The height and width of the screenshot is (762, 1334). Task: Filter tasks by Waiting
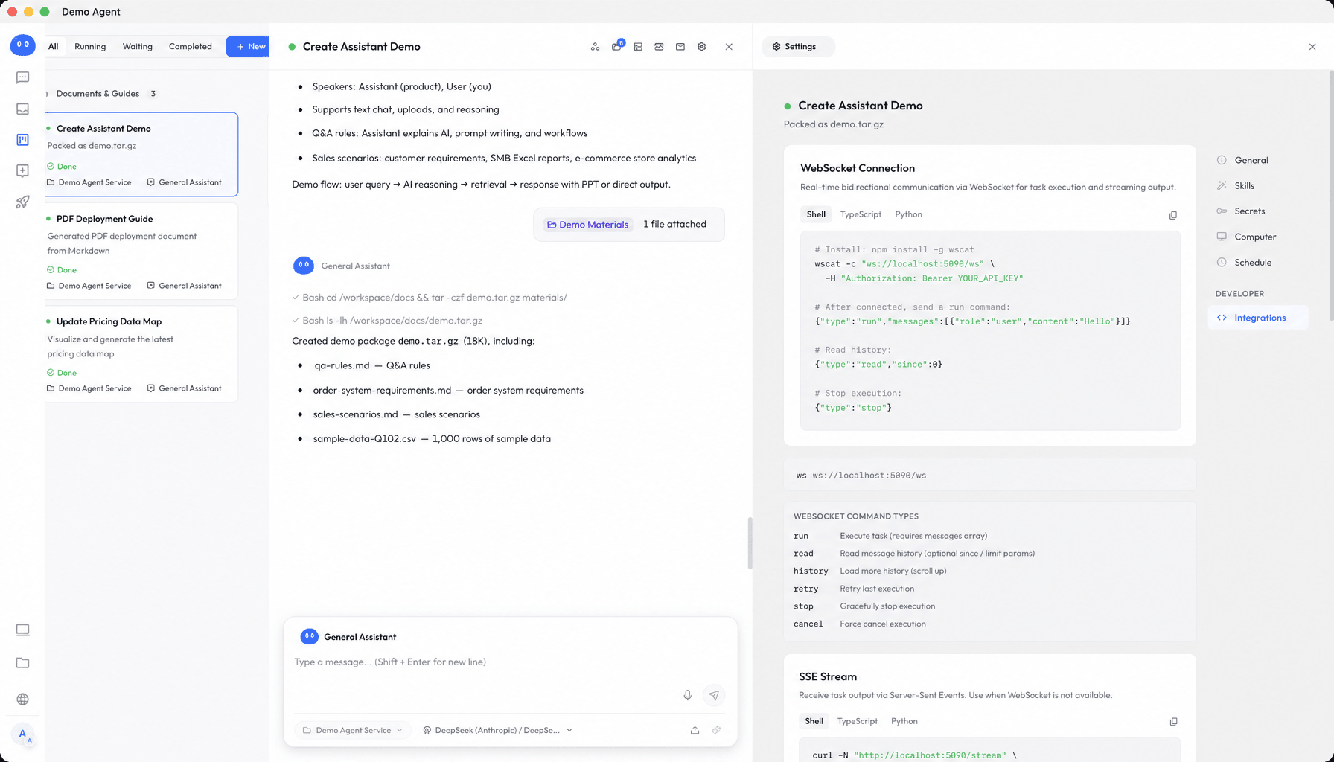137,46
